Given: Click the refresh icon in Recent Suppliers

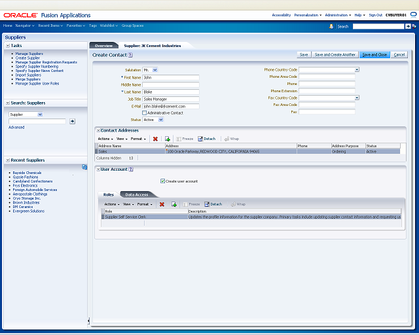Looking at the screenshot, I should (84, 167).
